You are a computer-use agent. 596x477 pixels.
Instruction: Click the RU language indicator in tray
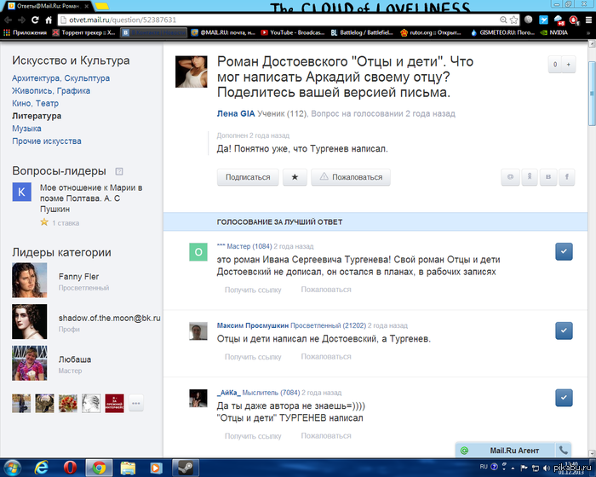pos(484,467)
